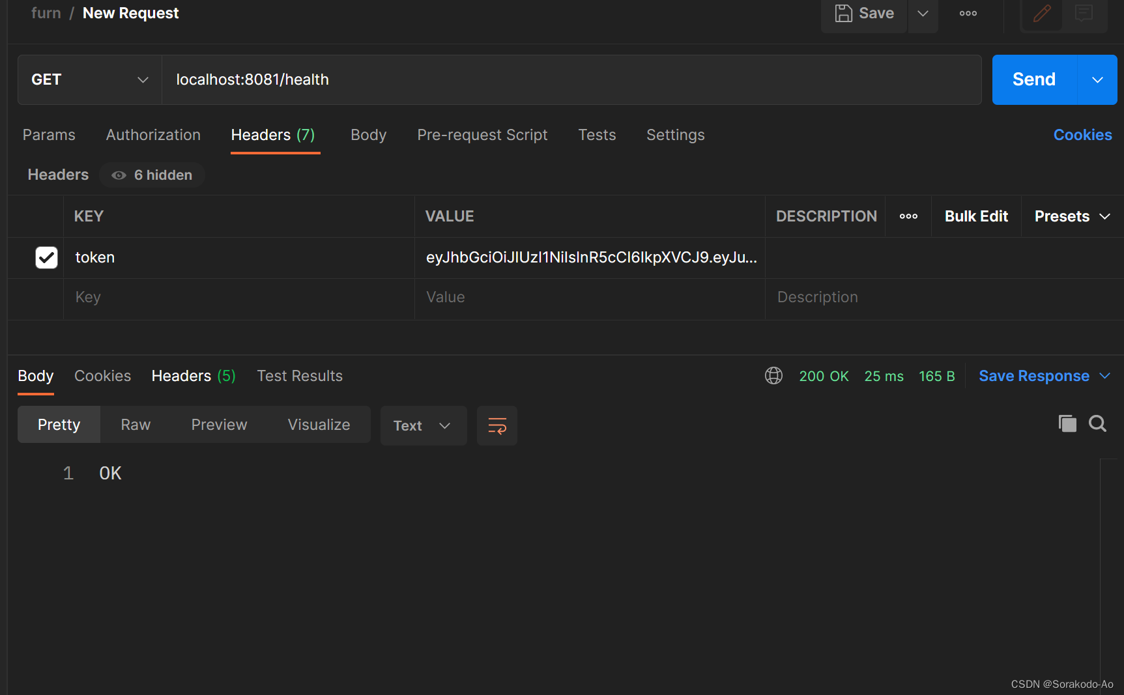This screenshot has width=1124, height=695.
Task: Open the Cookies manager link
Action: [1082, 135]
